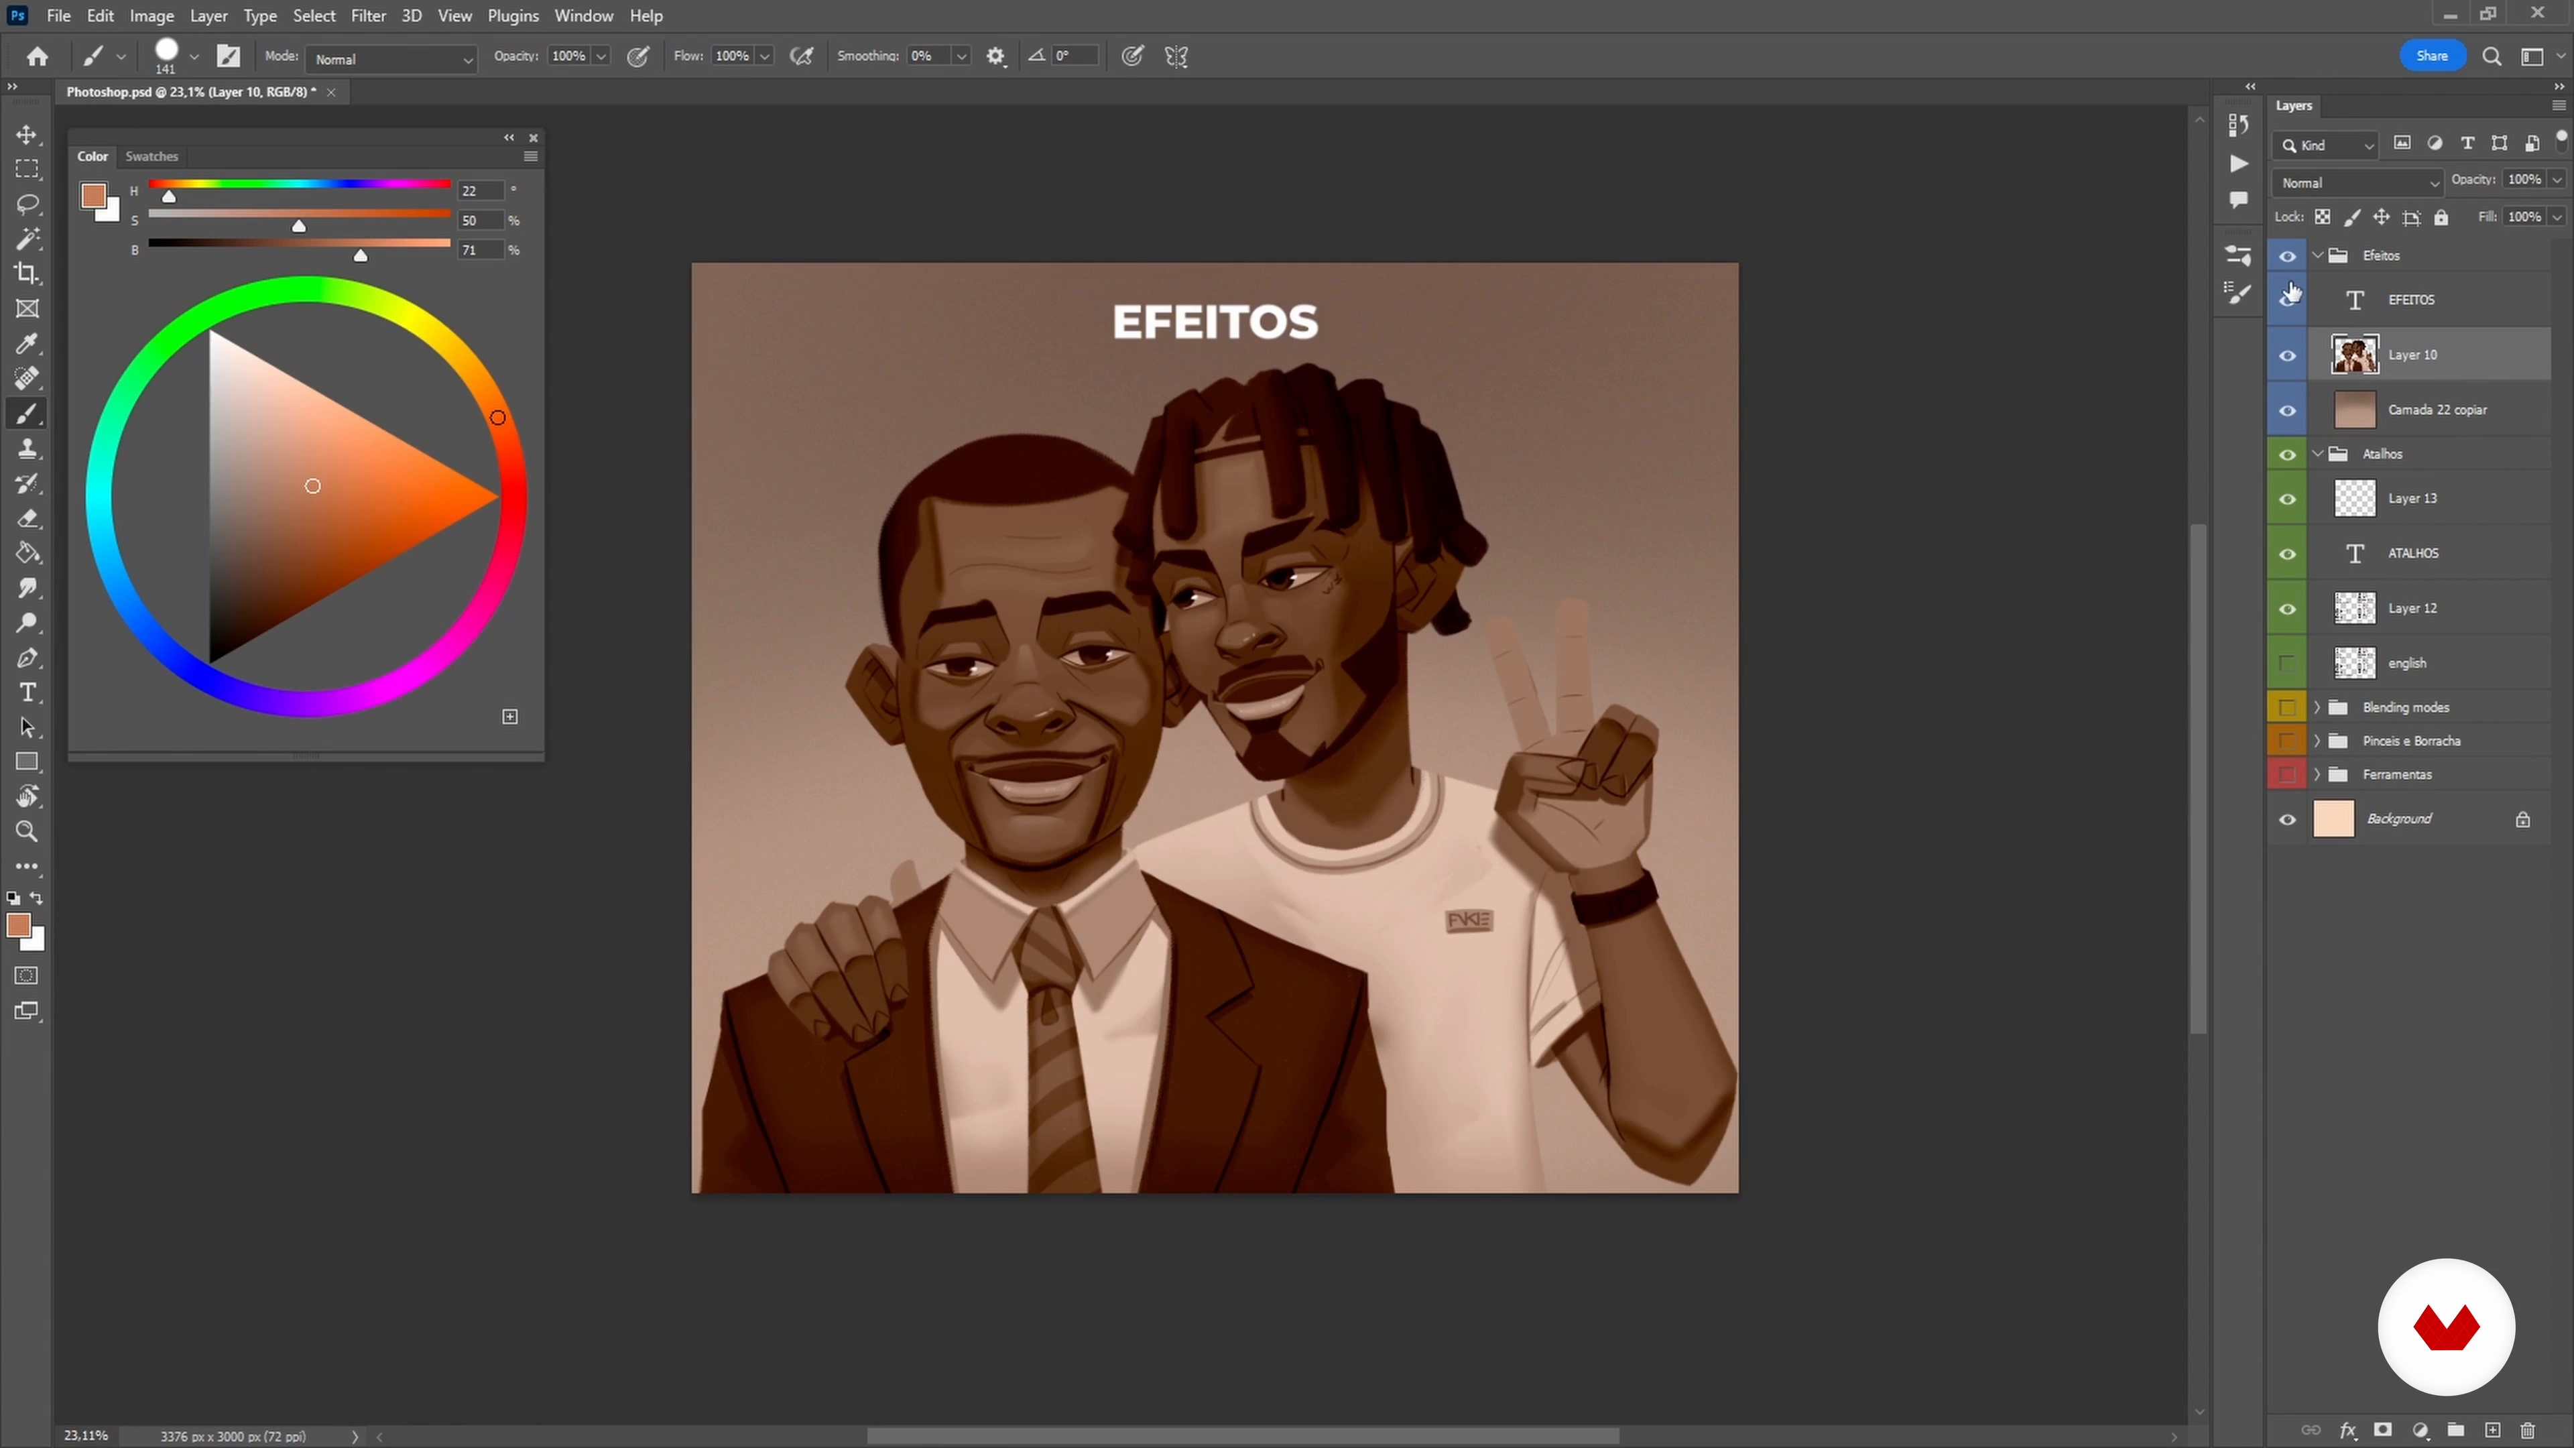
Task: Click the layer style fx icon
Action: click(2347, 1430)
